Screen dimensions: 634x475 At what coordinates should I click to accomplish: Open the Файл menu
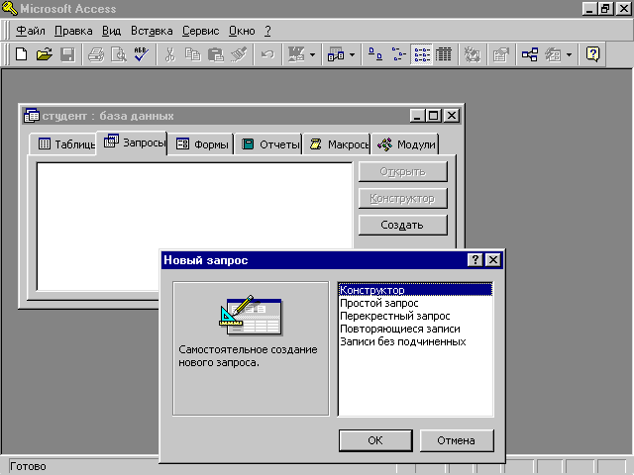pyautogui.click(x=31, y=31)
